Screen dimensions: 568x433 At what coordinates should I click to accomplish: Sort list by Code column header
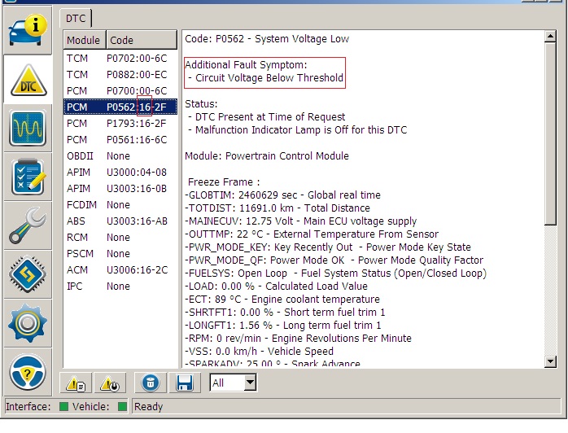pos(141,40)
